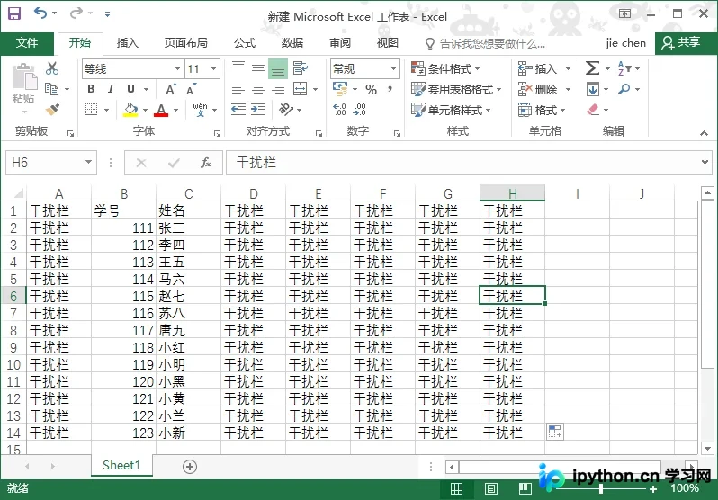Click Find and Select magnifier icon
This screenshot has width=718, height=500.
click(624, 89)
